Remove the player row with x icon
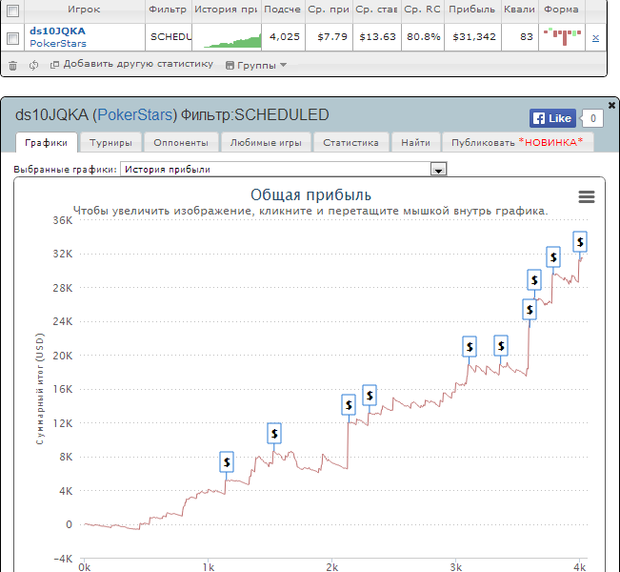The height and width of the screenshot is (572, 620). [x=595, y=38]
